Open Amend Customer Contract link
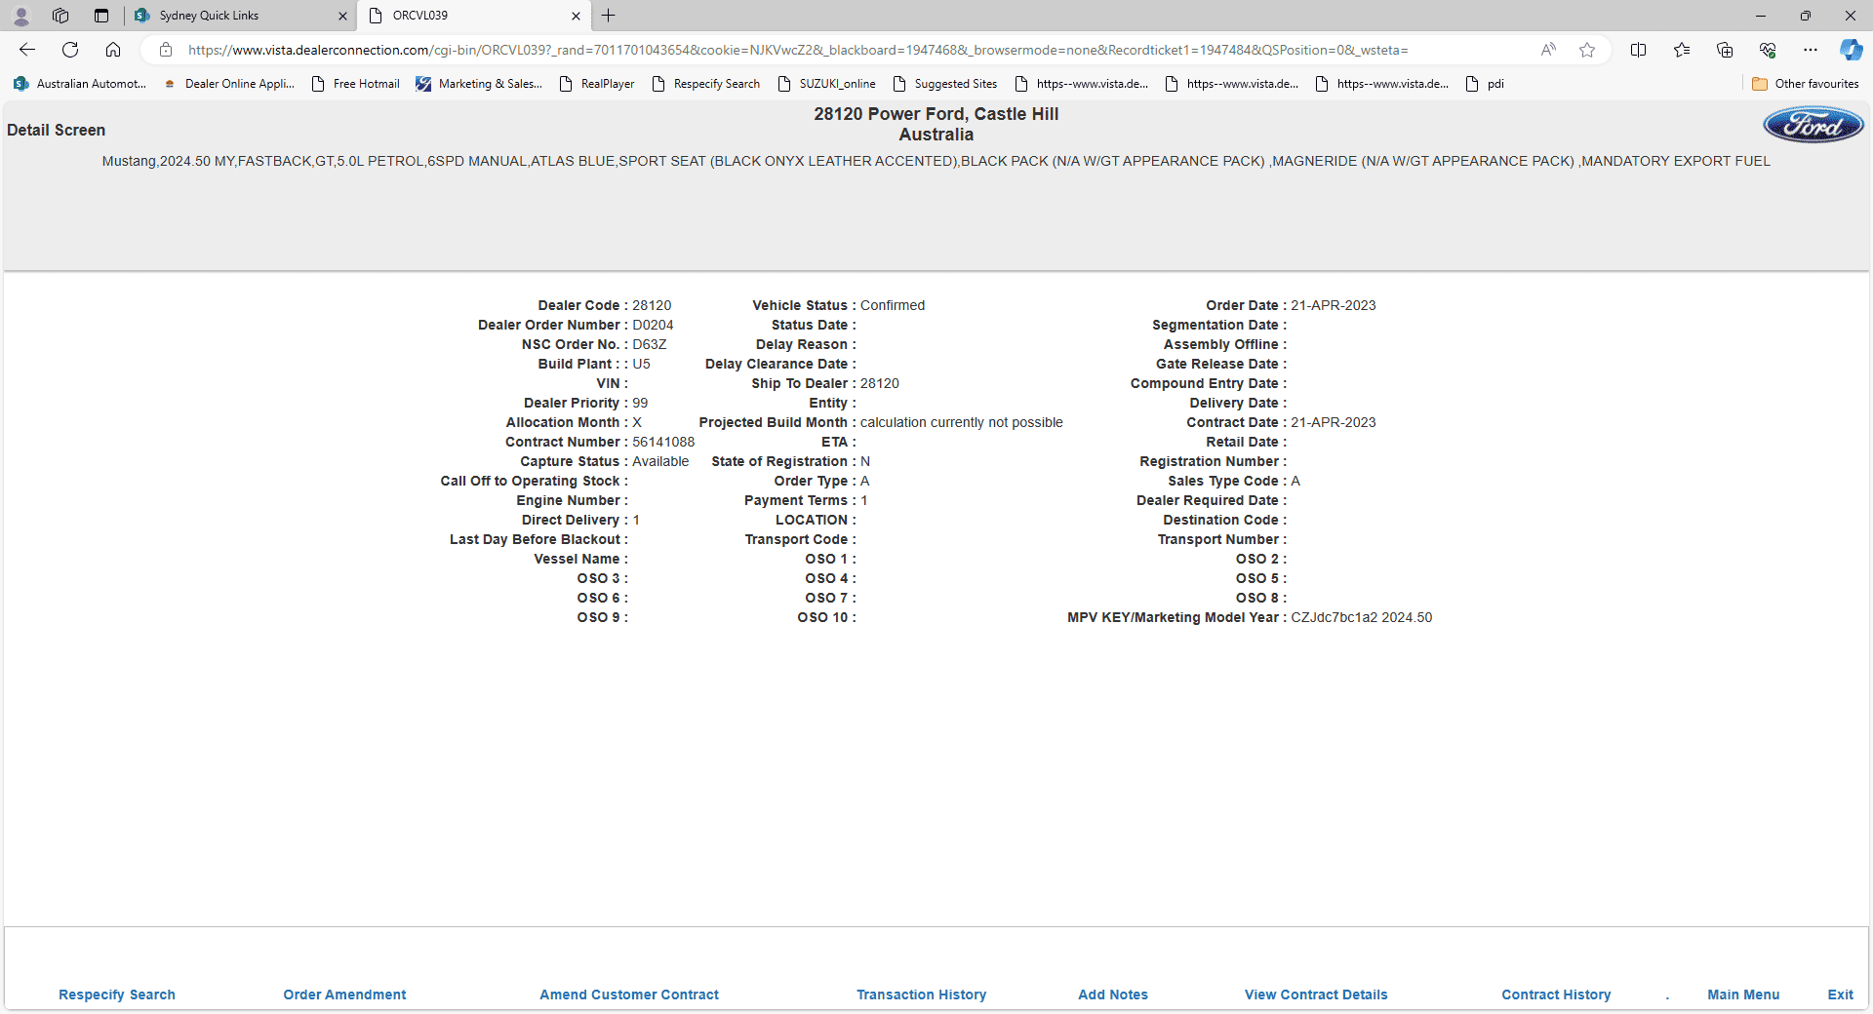Viewport: 1873px width, 1014px height. click(x=629, y=994)
